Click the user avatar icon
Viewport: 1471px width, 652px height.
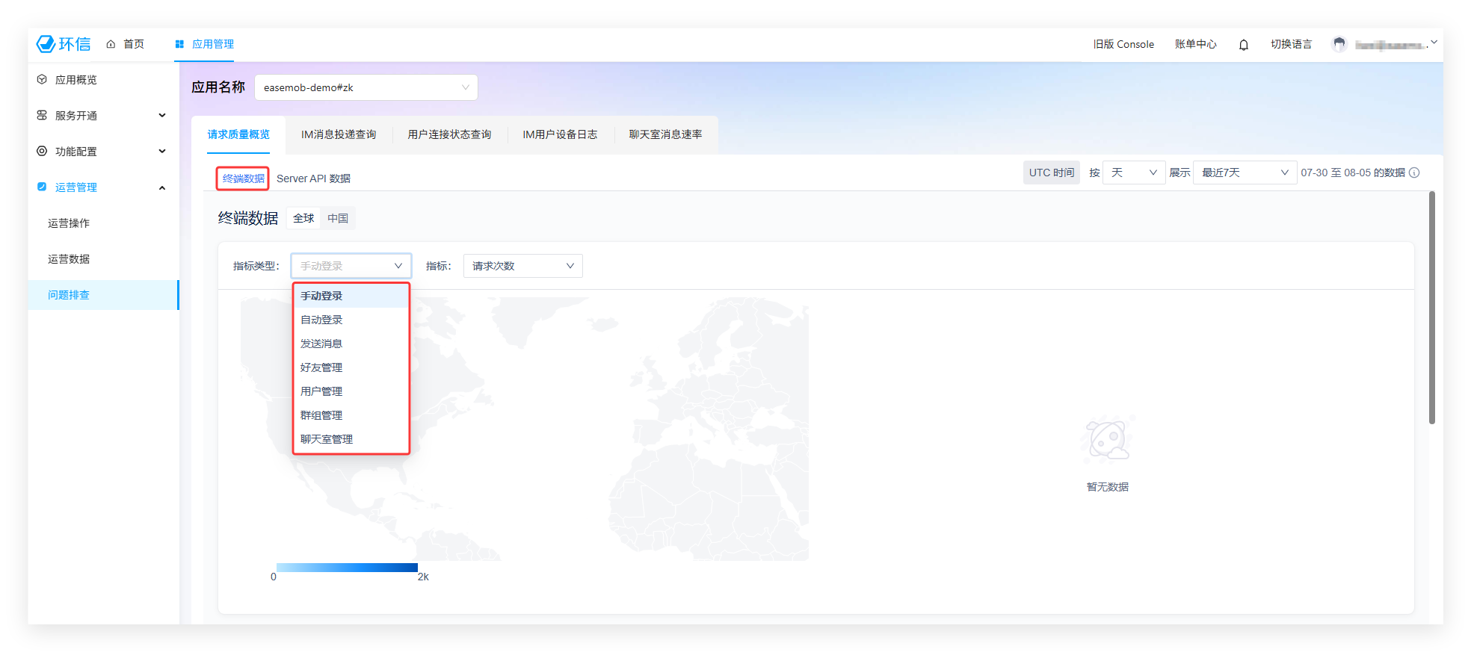pos(1339,45)
